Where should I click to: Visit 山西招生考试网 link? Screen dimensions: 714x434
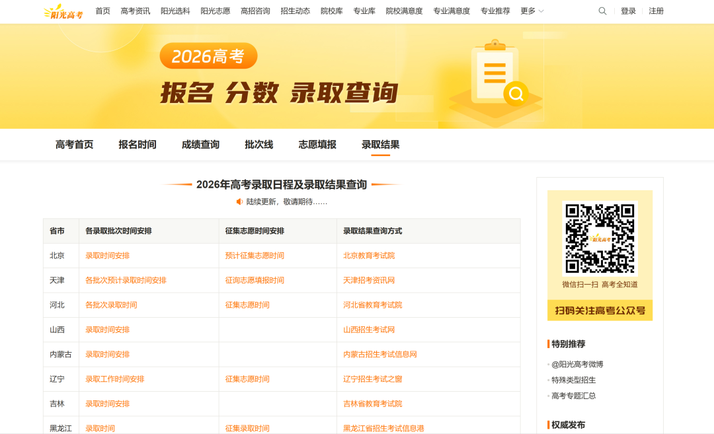[369, 330]
